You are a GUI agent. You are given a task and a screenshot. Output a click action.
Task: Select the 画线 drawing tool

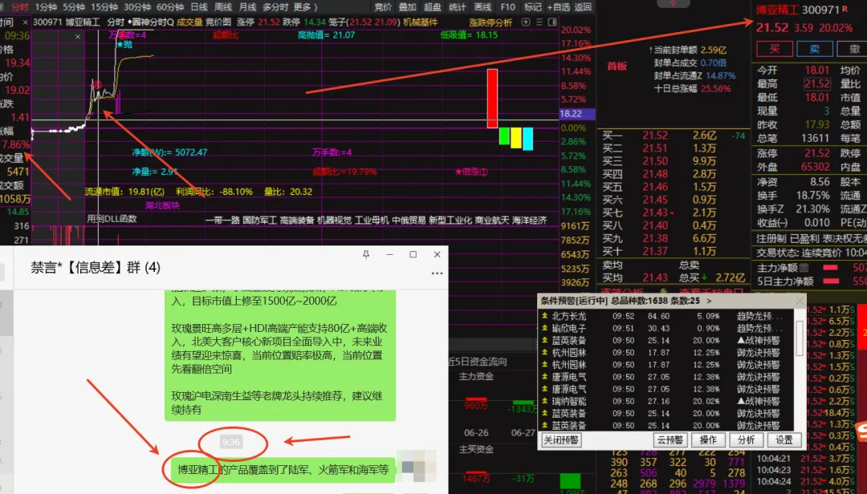(x=482, y=7)
